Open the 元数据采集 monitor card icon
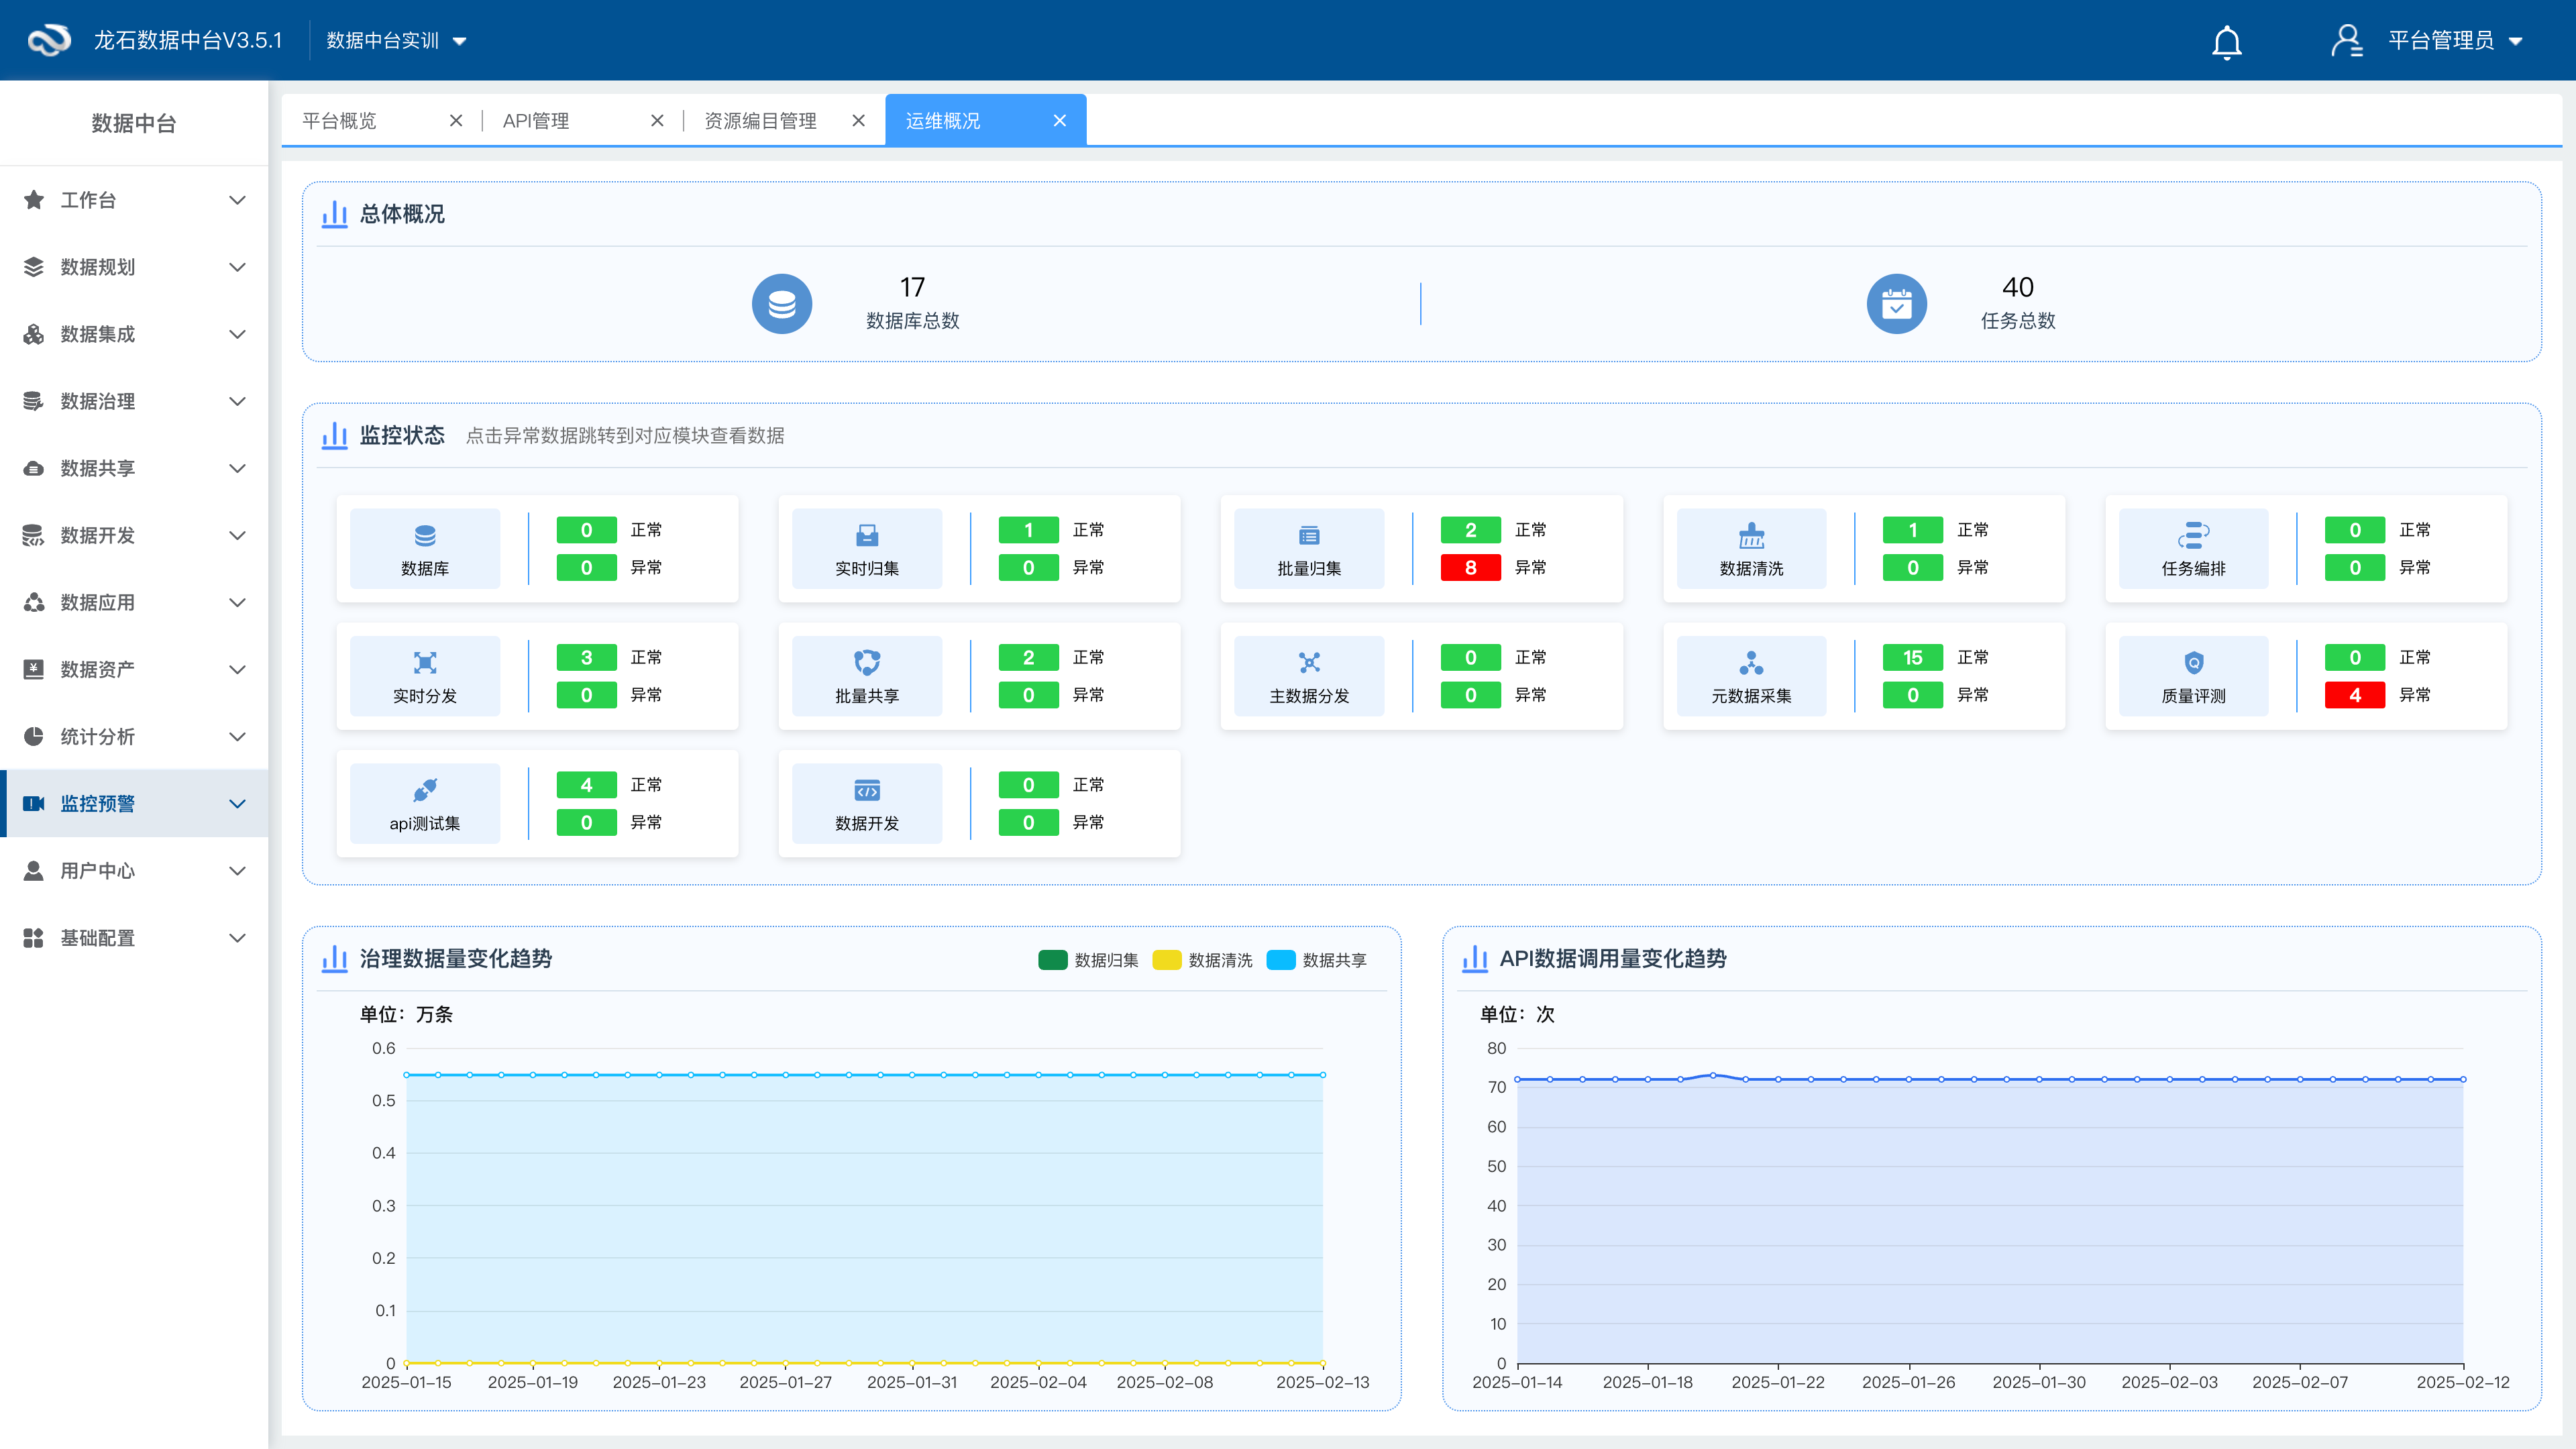This screenshot has width=2576, height=1449. tap(1751, 663)
